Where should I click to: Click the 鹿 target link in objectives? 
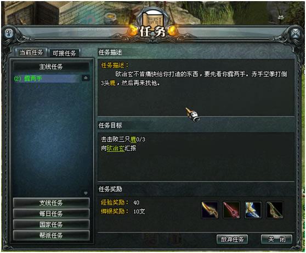coord(133,140)
